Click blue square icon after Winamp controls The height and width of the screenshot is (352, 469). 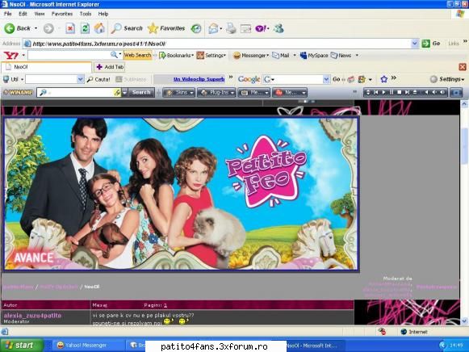(456, 92)
